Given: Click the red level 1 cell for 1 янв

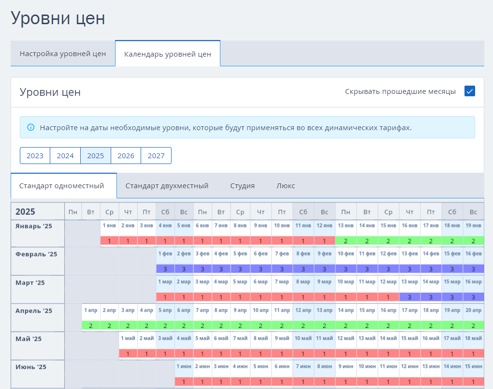Looking at the screenshot, I should [110, 241].
